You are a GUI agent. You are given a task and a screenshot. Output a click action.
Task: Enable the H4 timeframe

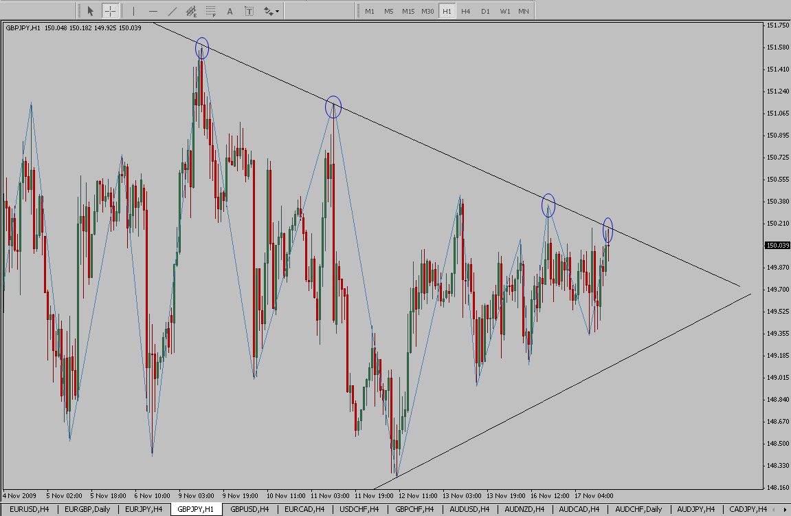tap(466, 11)
